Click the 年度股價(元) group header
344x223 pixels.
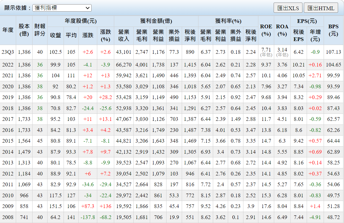click(x=81, y=21)
